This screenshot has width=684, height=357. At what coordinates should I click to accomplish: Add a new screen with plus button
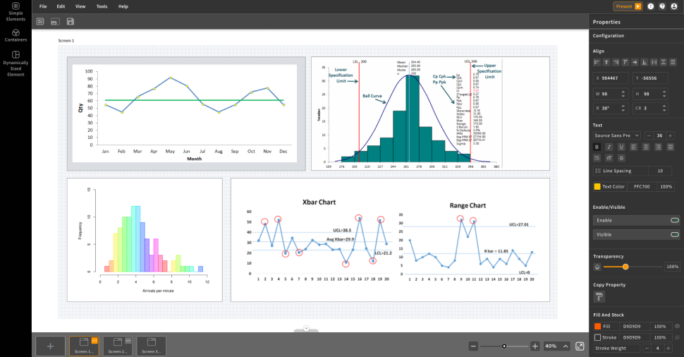pyautogui.click(x=50, y=346)
